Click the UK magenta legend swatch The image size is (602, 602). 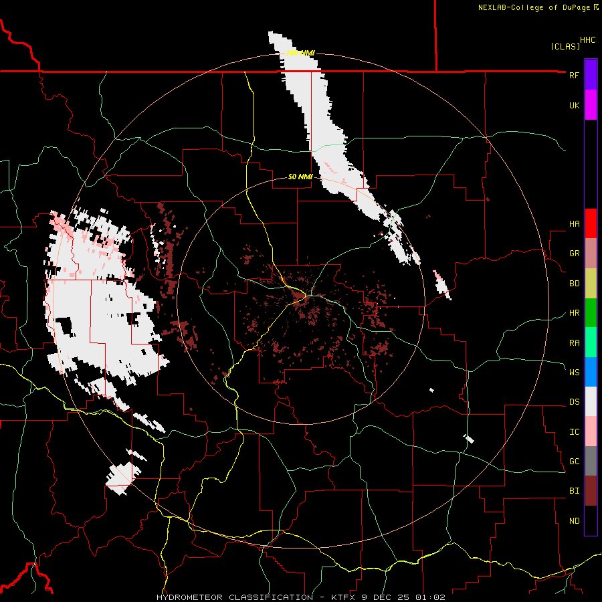click(x=591, y=105)
